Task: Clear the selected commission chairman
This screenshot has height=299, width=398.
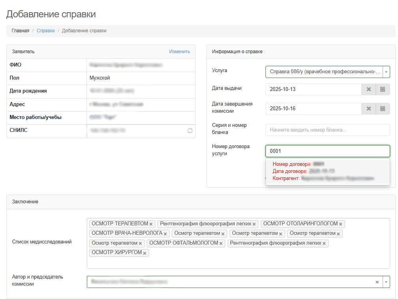Action: pos(377,282)
